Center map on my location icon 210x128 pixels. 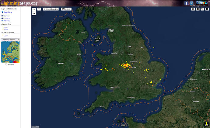tap(193, 9)
